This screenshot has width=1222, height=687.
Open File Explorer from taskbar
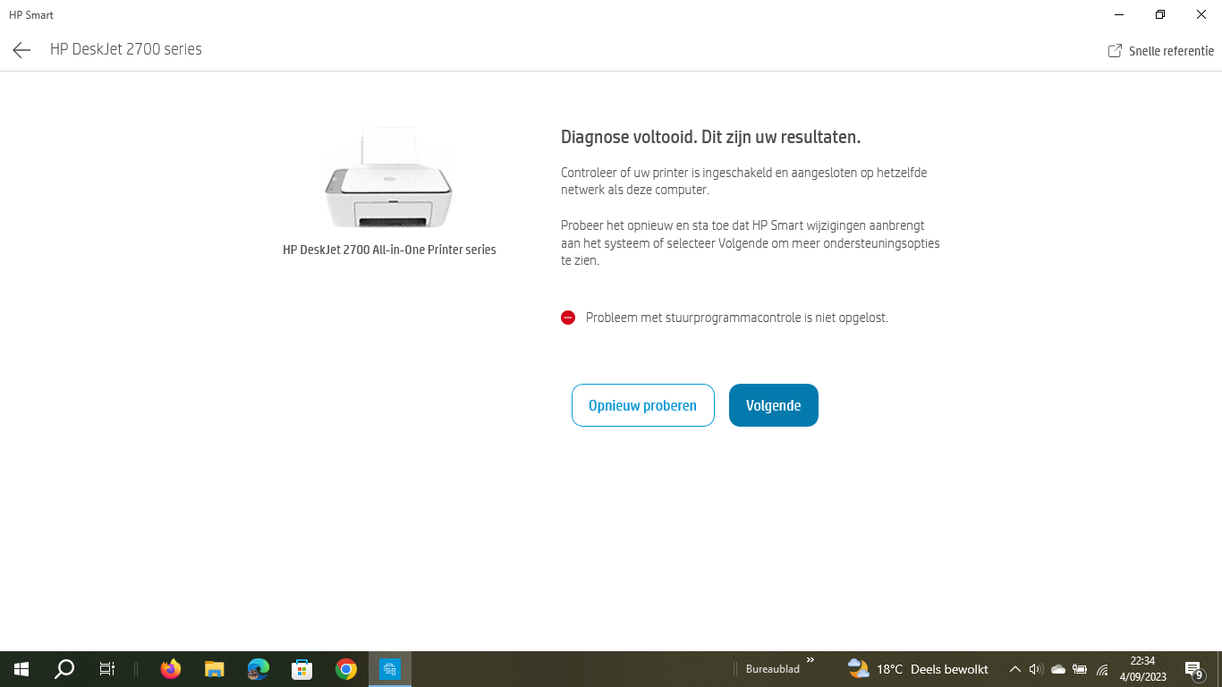coord(214,669)
